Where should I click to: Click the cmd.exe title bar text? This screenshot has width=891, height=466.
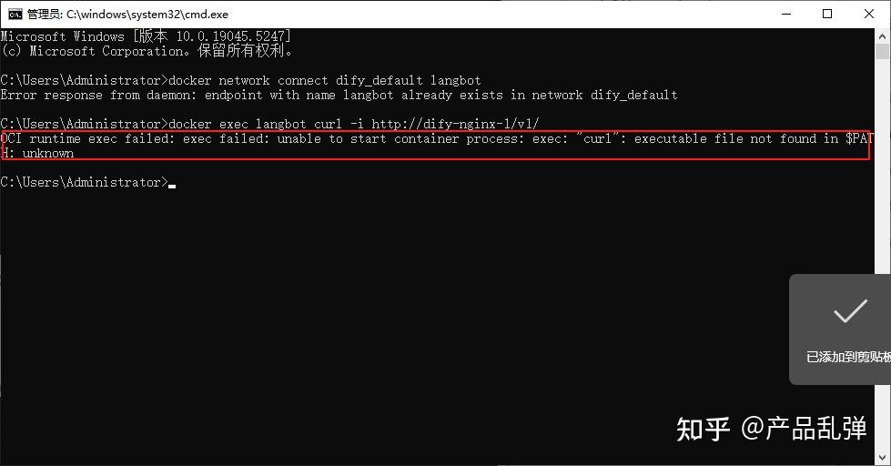[127, 15]
